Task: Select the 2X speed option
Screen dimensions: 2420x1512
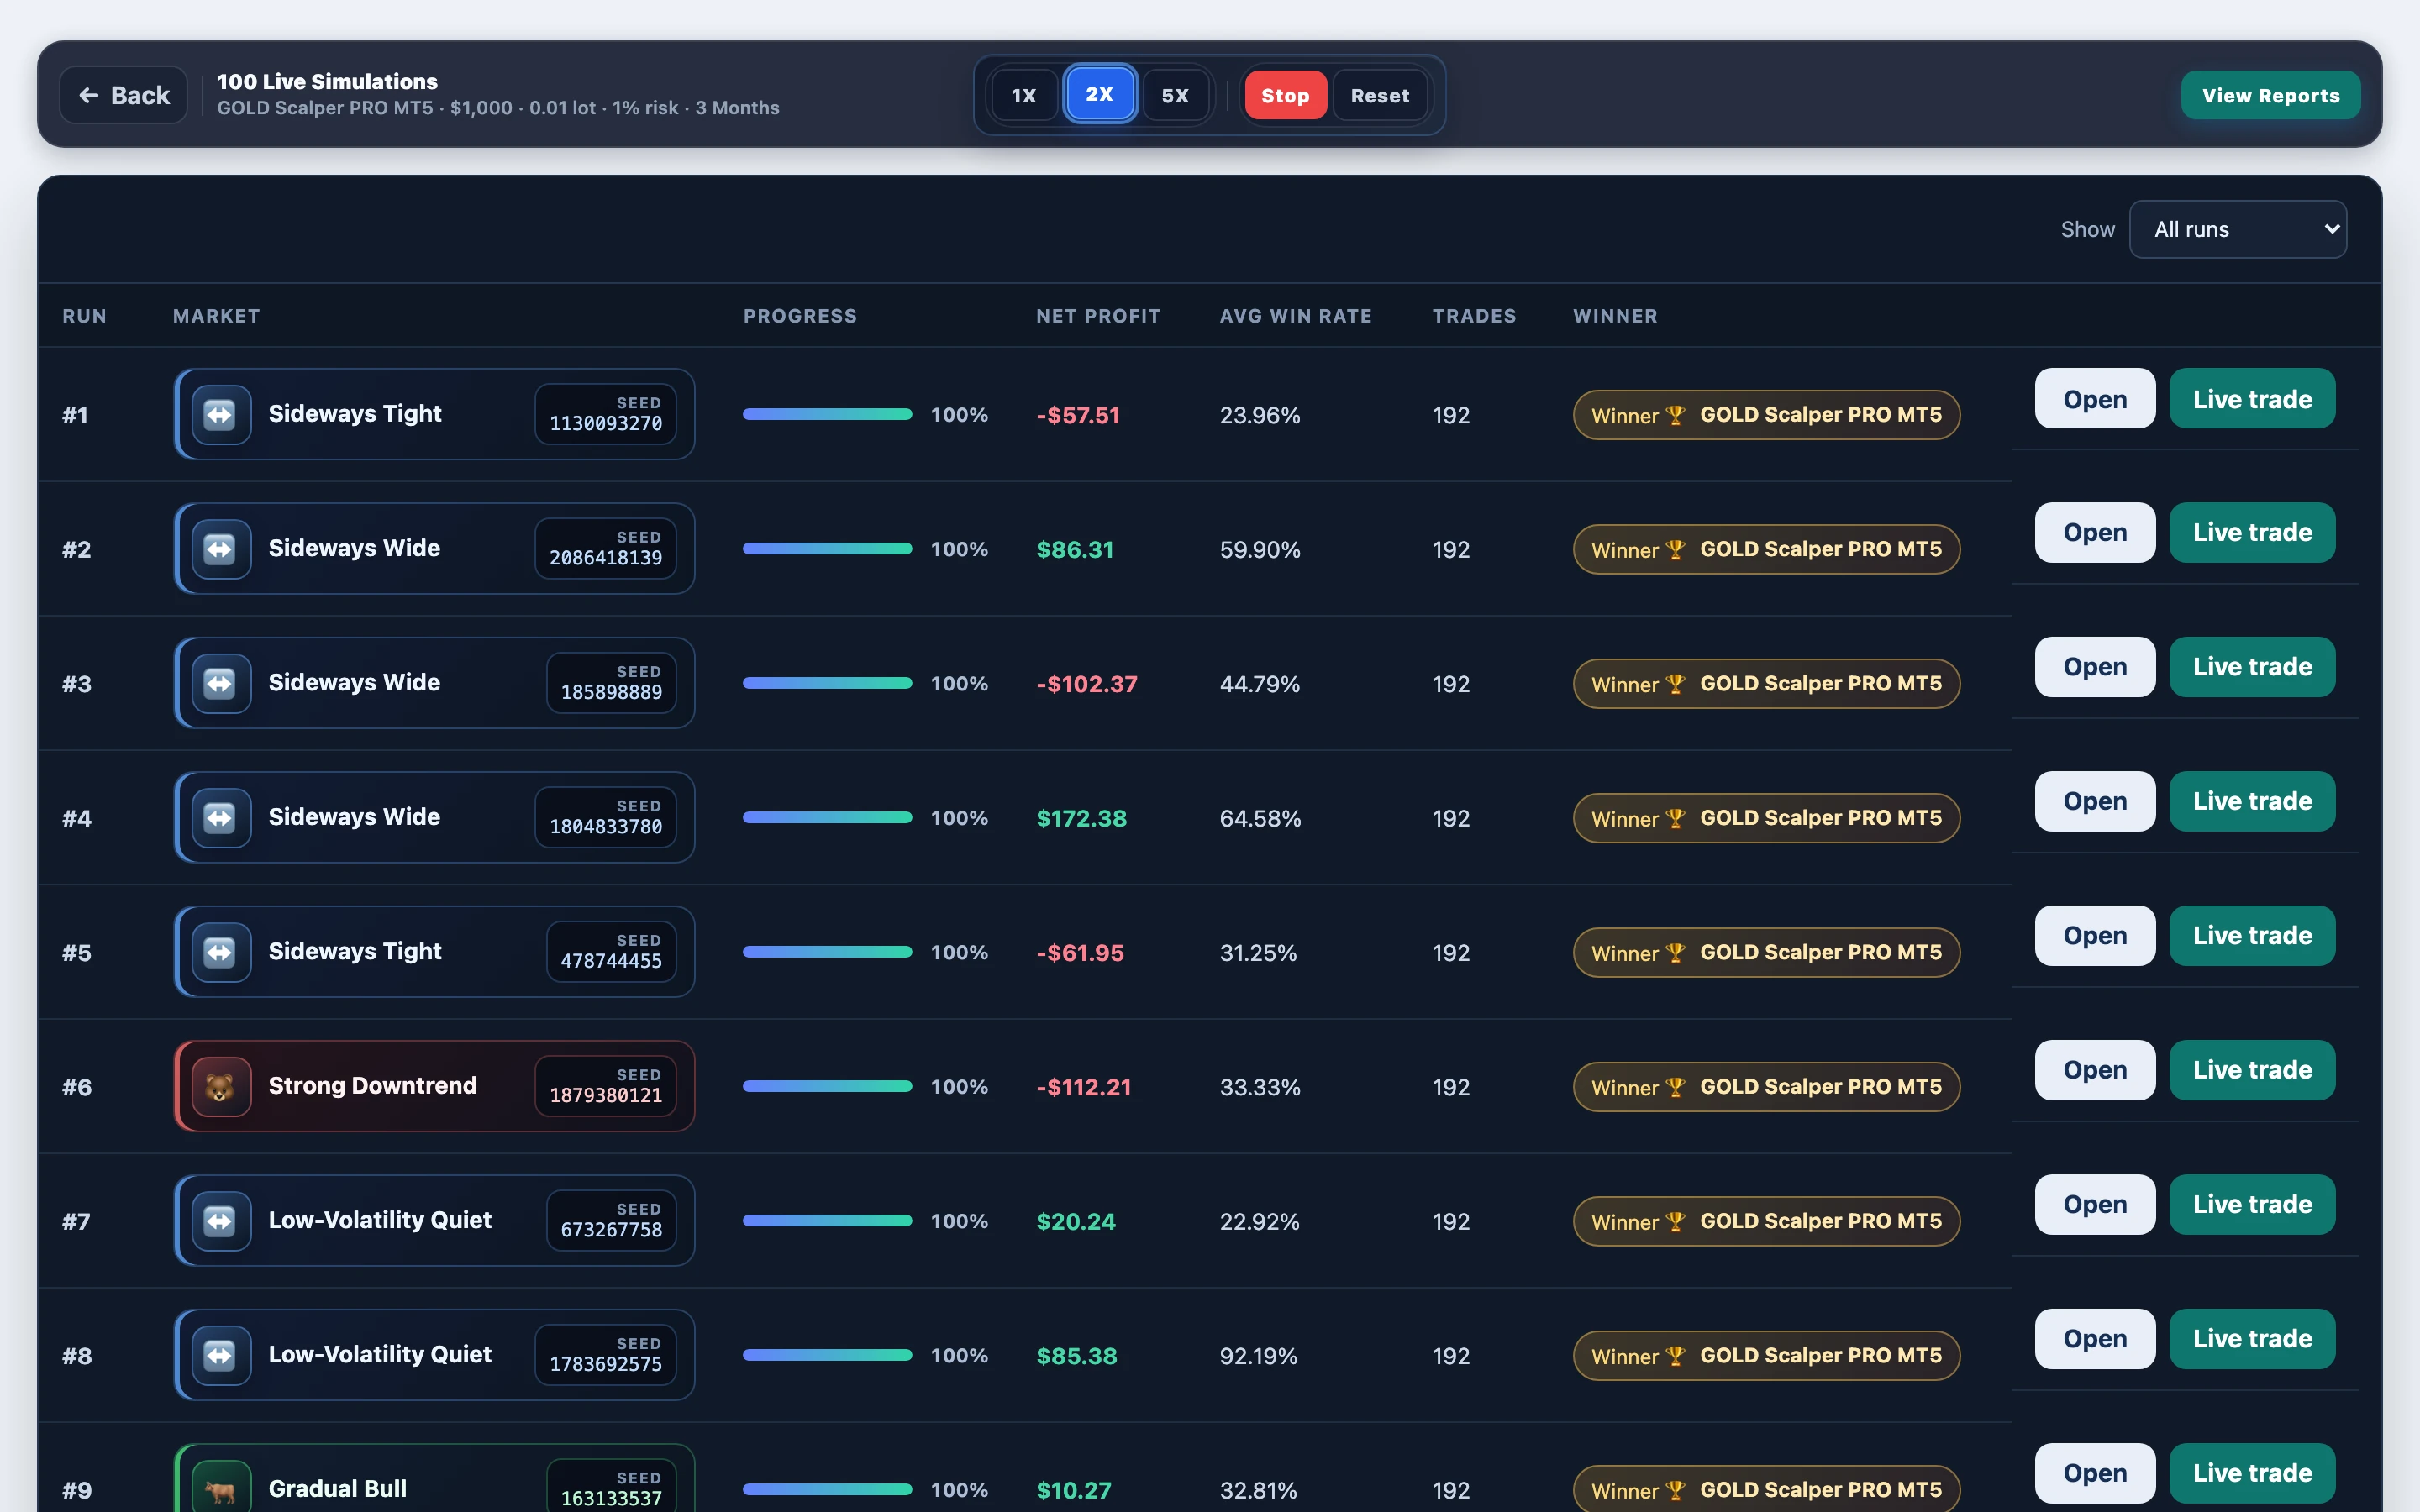Action: (1099, 94)
